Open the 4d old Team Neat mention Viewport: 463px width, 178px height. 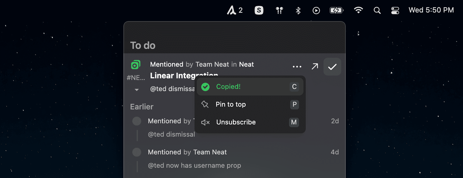[235, 159]
